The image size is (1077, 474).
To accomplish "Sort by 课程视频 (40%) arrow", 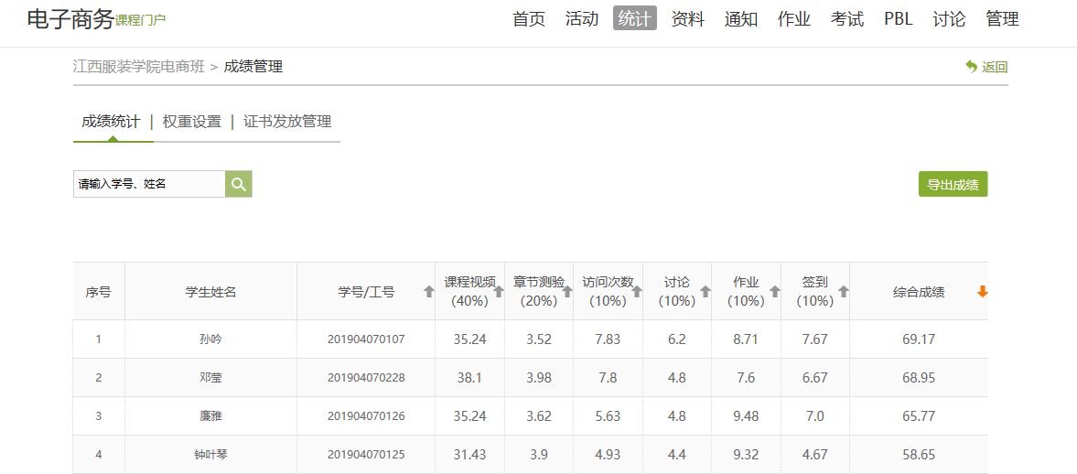I will [499, 292].
